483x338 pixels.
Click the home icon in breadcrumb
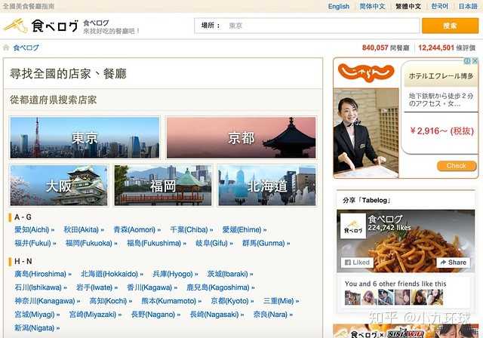pyautogui.click(x=6, y=48)
